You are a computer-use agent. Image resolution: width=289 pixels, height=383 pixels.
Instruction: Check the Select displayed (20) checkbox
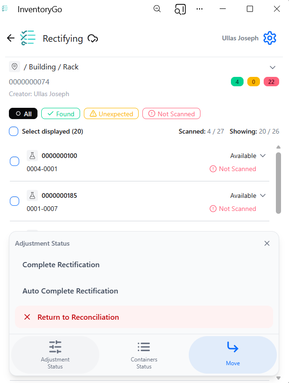[14, 131]
